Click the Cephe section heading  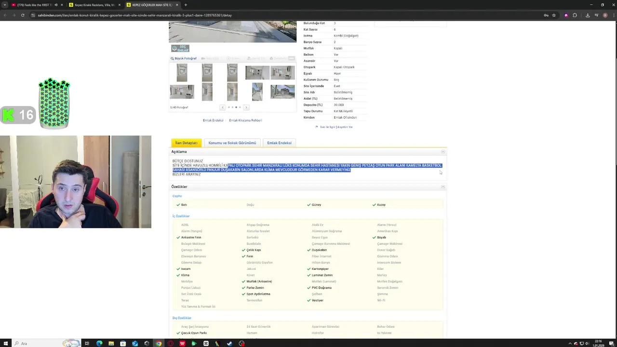coord(177,196)
